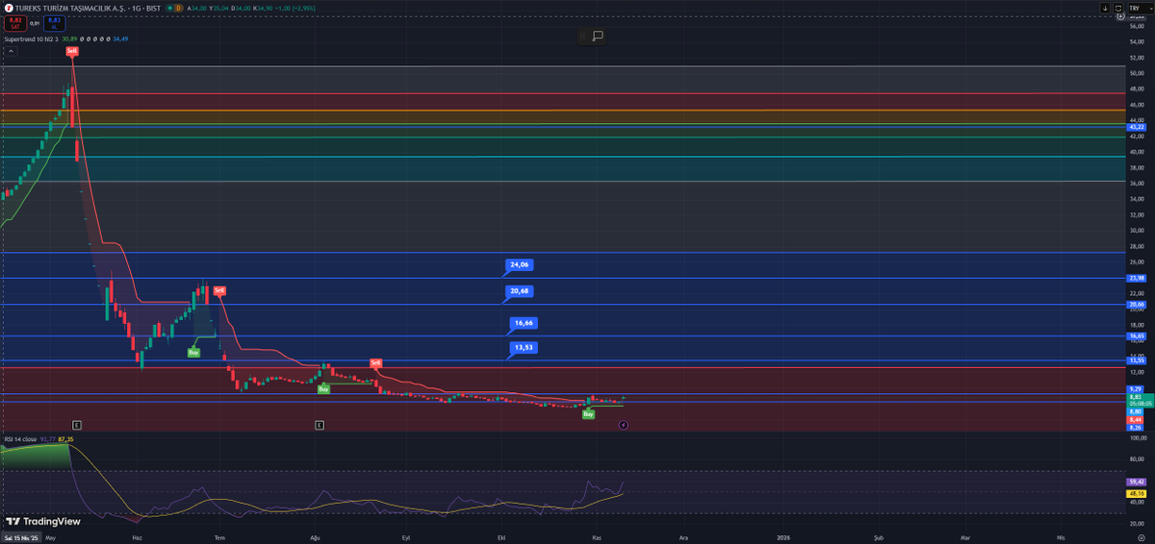
Task: Click the company logo icon in the title
Action: pos(8,8)
